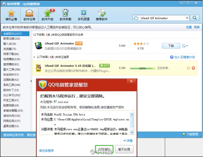This screenshot has width=203, height=157.
Task: Select 图片工具(206) category
Action: 12,69
